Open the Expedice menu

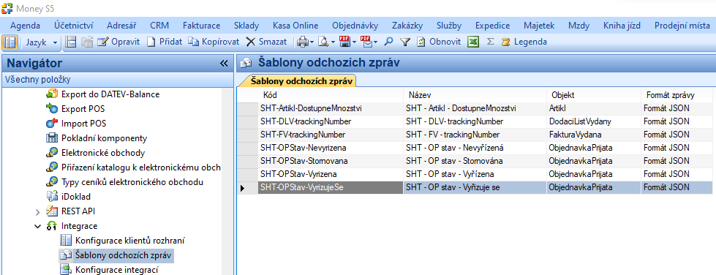click(x=493, y=26)
